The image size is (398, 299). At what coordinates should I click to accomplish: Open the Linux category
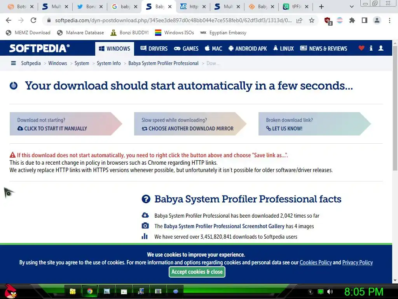283,49
